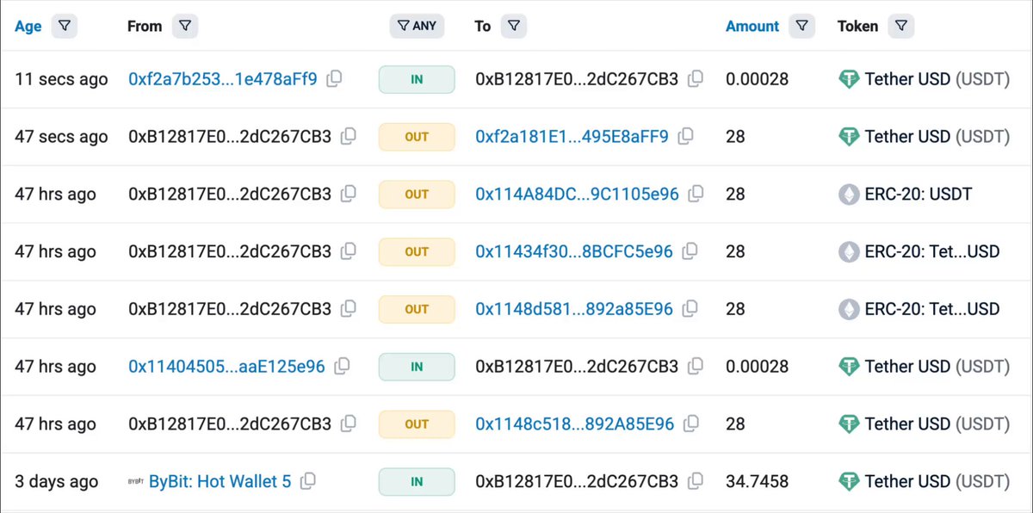Open ByBit: Hot Wallet 5 address page
The width and height of the screenshot is (1033, 513).
point(220,481)
